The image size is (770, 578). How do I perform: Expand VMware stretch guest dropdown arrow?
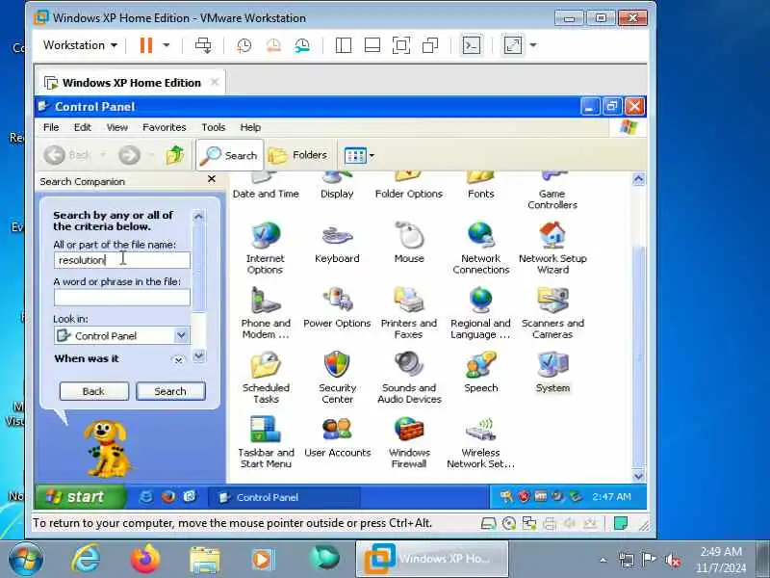coord(533,45)
